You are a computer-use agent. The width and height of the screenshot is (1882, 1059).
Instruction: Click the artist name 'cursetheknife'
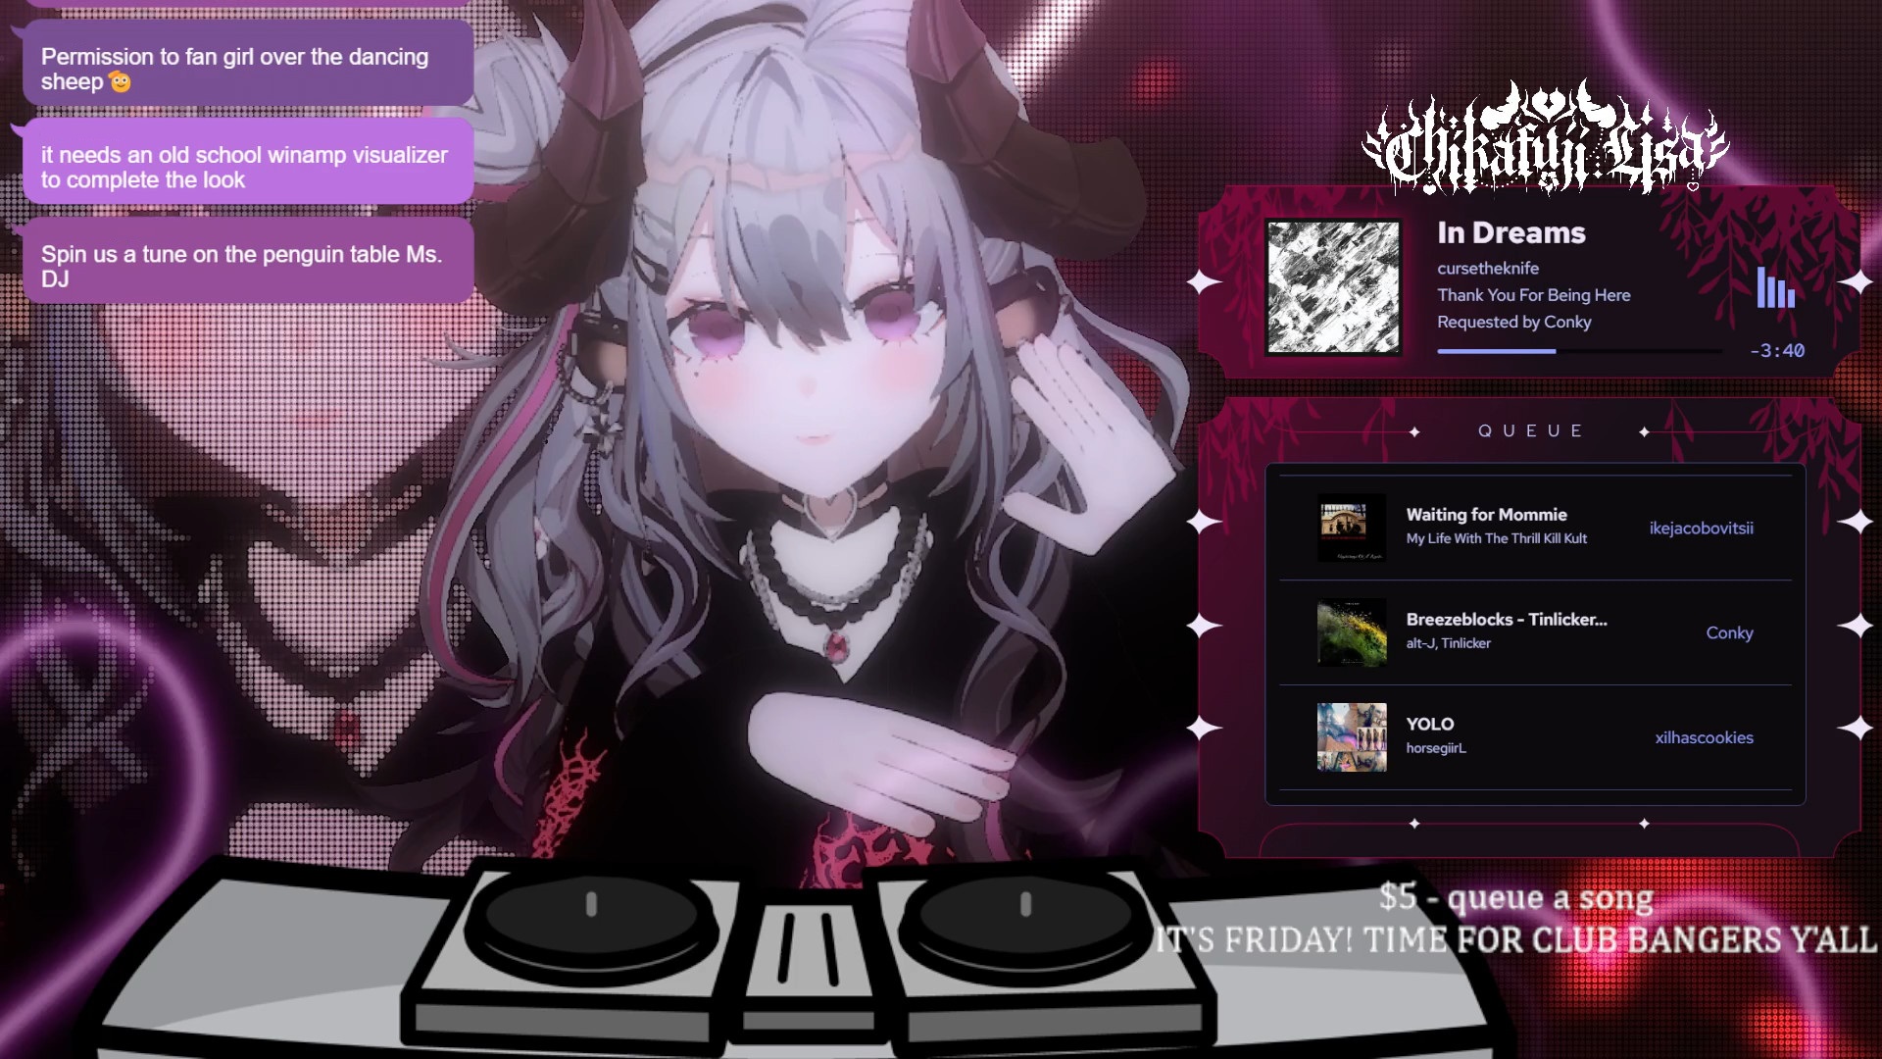pyautogui.click(x=1488, y=268)
